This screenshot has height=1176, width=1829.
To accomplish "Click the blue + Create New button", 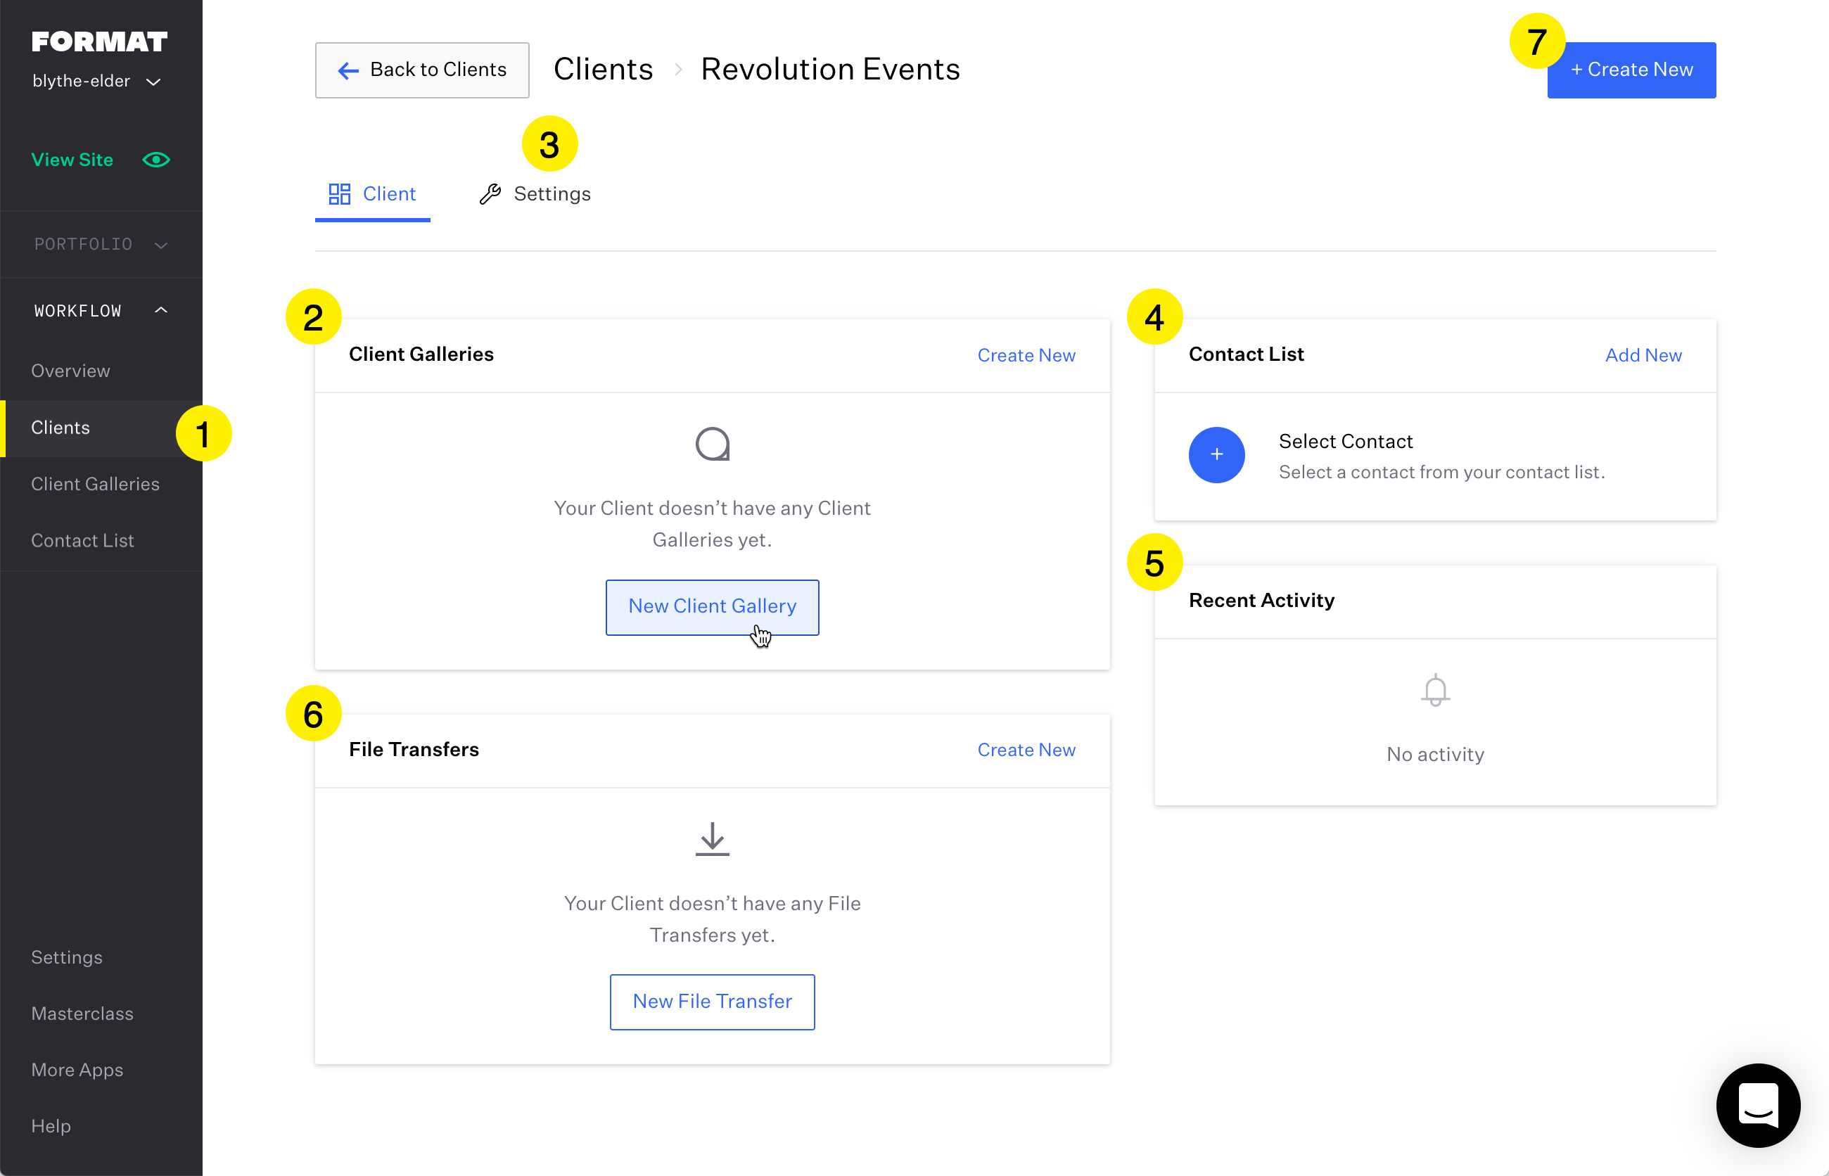I will click(x=1631, y=70).
